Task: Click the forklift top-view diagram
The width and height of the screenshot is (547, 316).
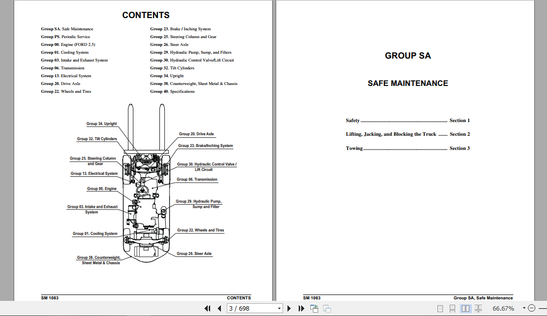Action: click(x=147, y=183)
